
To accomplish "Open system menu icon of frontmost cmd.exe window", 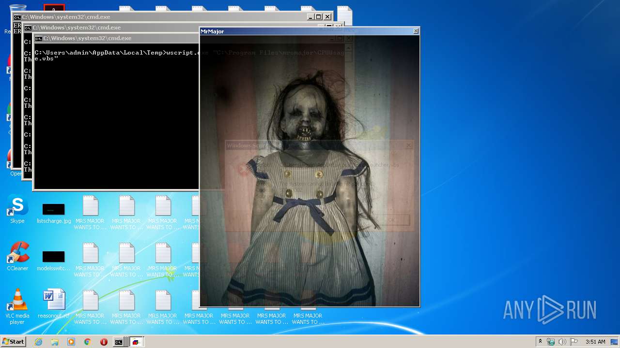I will (38, 38).
